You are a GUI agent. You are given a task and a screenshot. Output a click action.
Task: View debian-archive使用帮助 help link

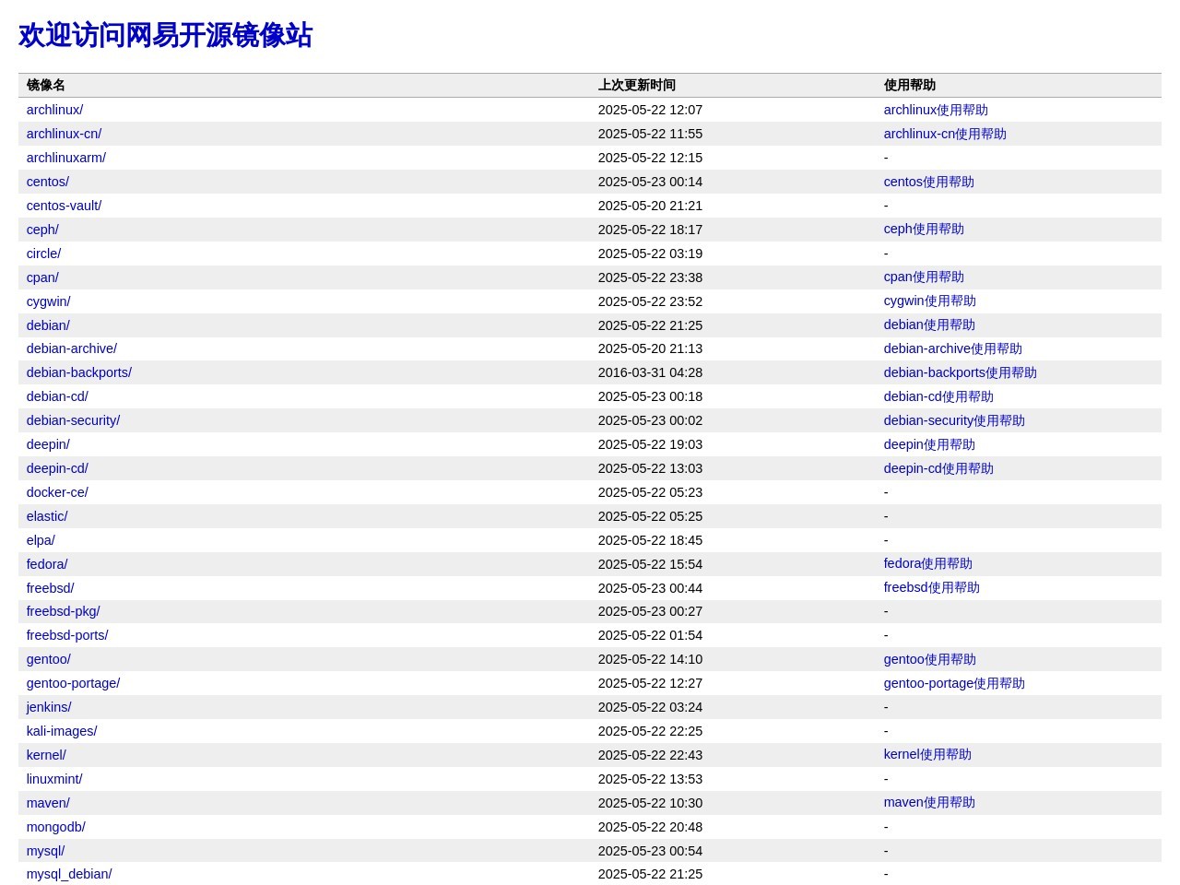[x=953, y=348]
